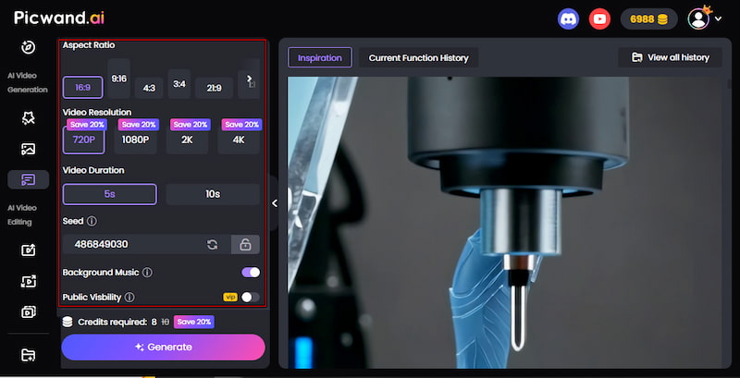This screenshot has height=378, width=740.
Task: Click the Seed info icon
Action: (92, 221)
